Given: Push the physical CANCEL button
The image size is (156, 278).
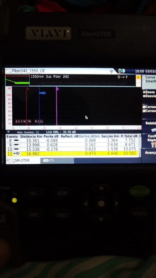Looking at the screenshot, I should [x=62, y=215].
